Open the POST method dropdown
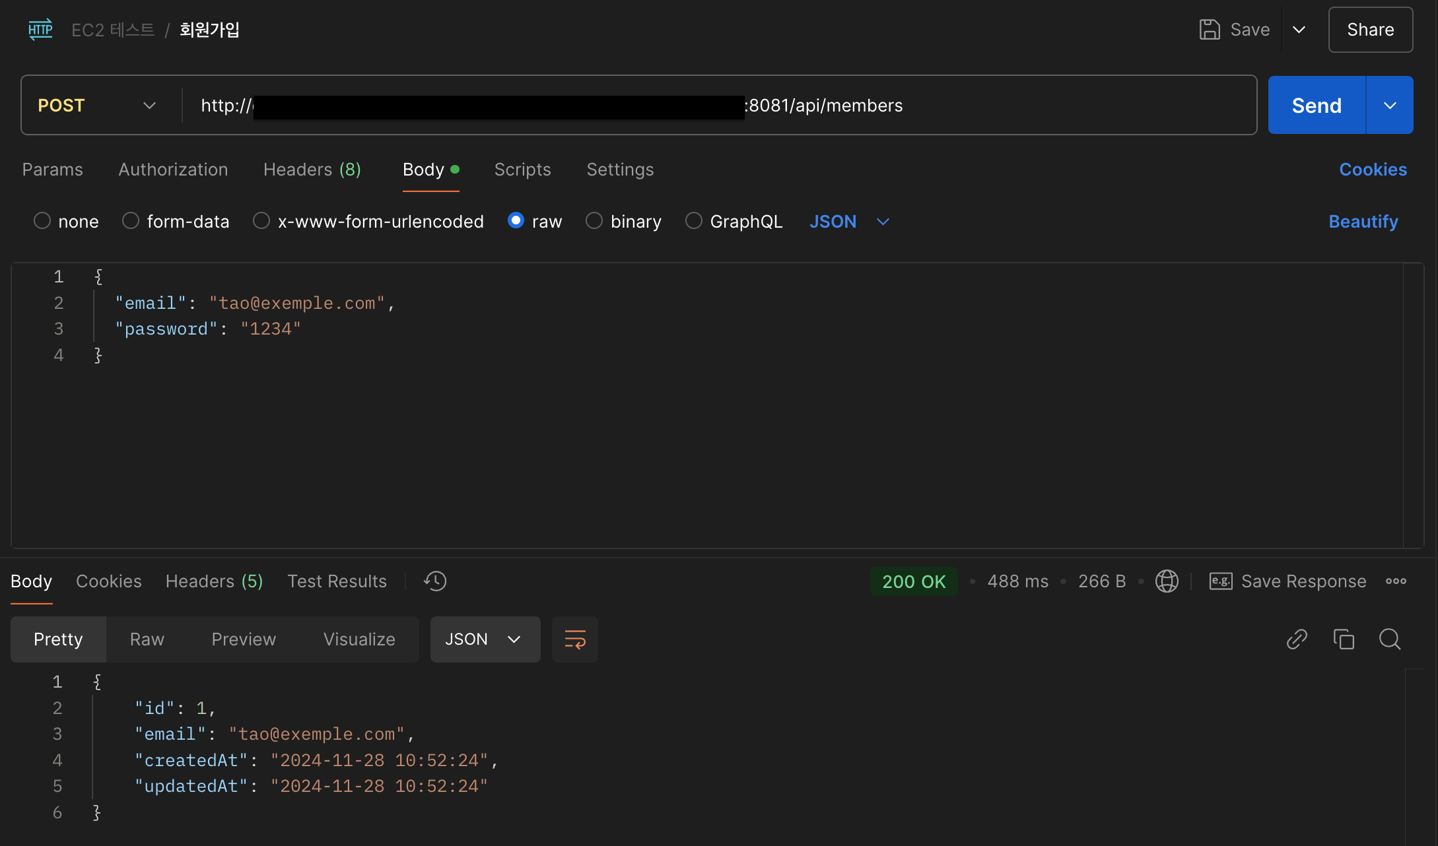This screenshot has width=1438, height=846. (98, 106)
